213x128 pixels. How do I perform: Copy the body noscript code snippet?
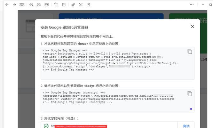[190, 94]
